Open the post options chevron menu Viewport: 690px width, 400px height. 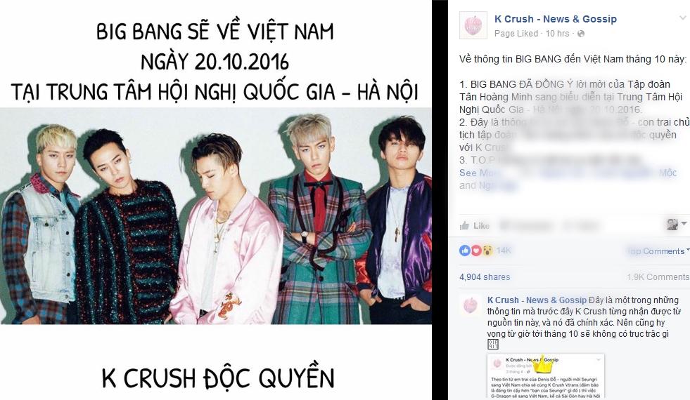[x=682, y=18]
